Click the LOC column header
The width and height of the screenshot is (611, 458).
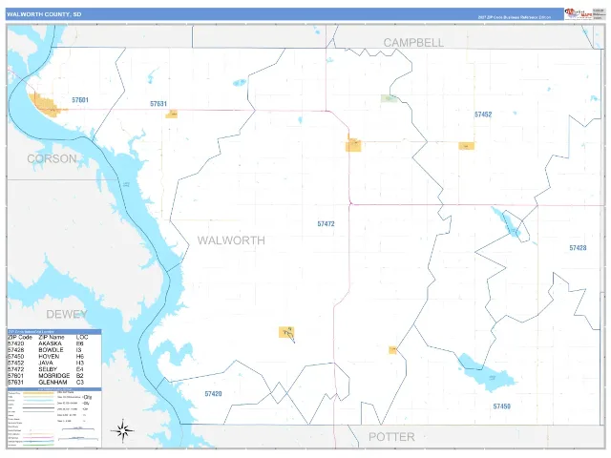click(82, 337)
